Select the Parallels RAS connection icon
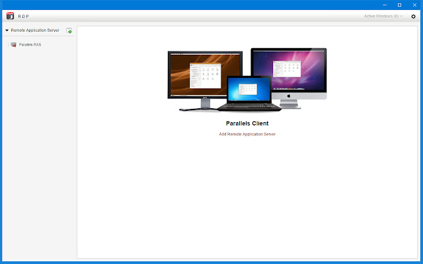The width and height of the screenshot is (423, 264). point(13,45)
